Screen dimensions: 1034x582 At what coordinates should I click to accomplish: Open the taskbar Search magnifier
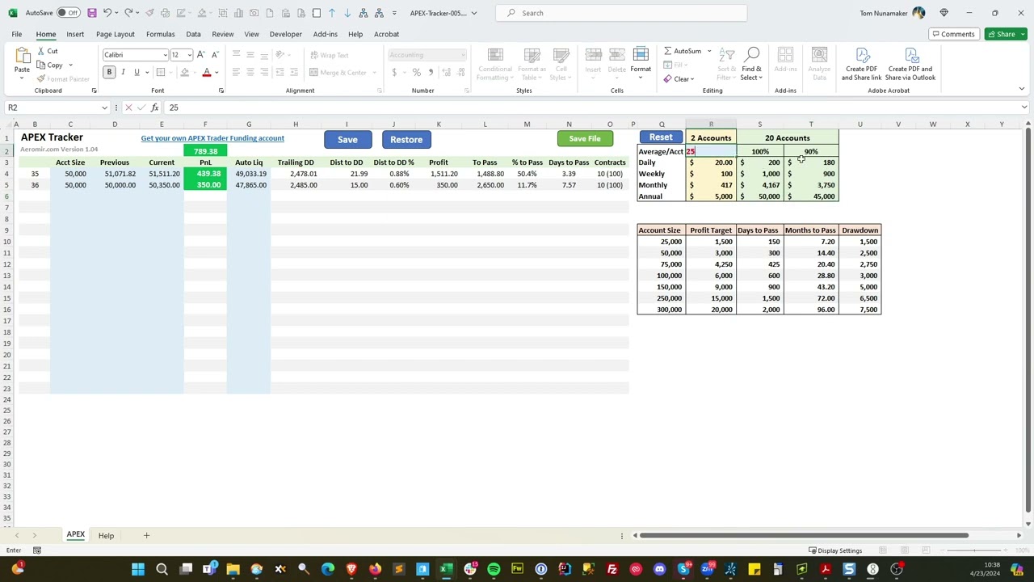(162, 569)
